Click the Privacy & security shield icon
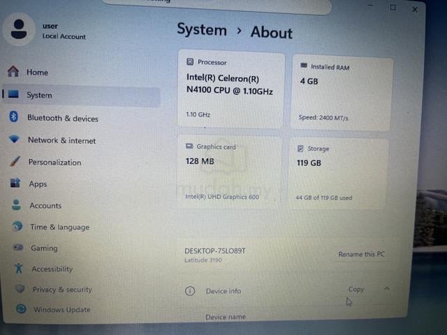This screenshot has width=447, height=335. (x=20, y=288)
